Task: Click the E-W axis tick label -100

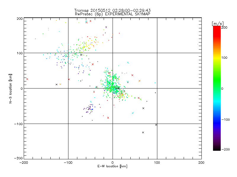Action: click(x=68, y=163)
